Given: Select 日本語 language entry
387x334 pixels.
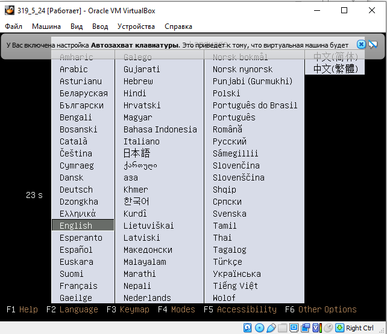Looking at the screenshot, I should (137, 153).
